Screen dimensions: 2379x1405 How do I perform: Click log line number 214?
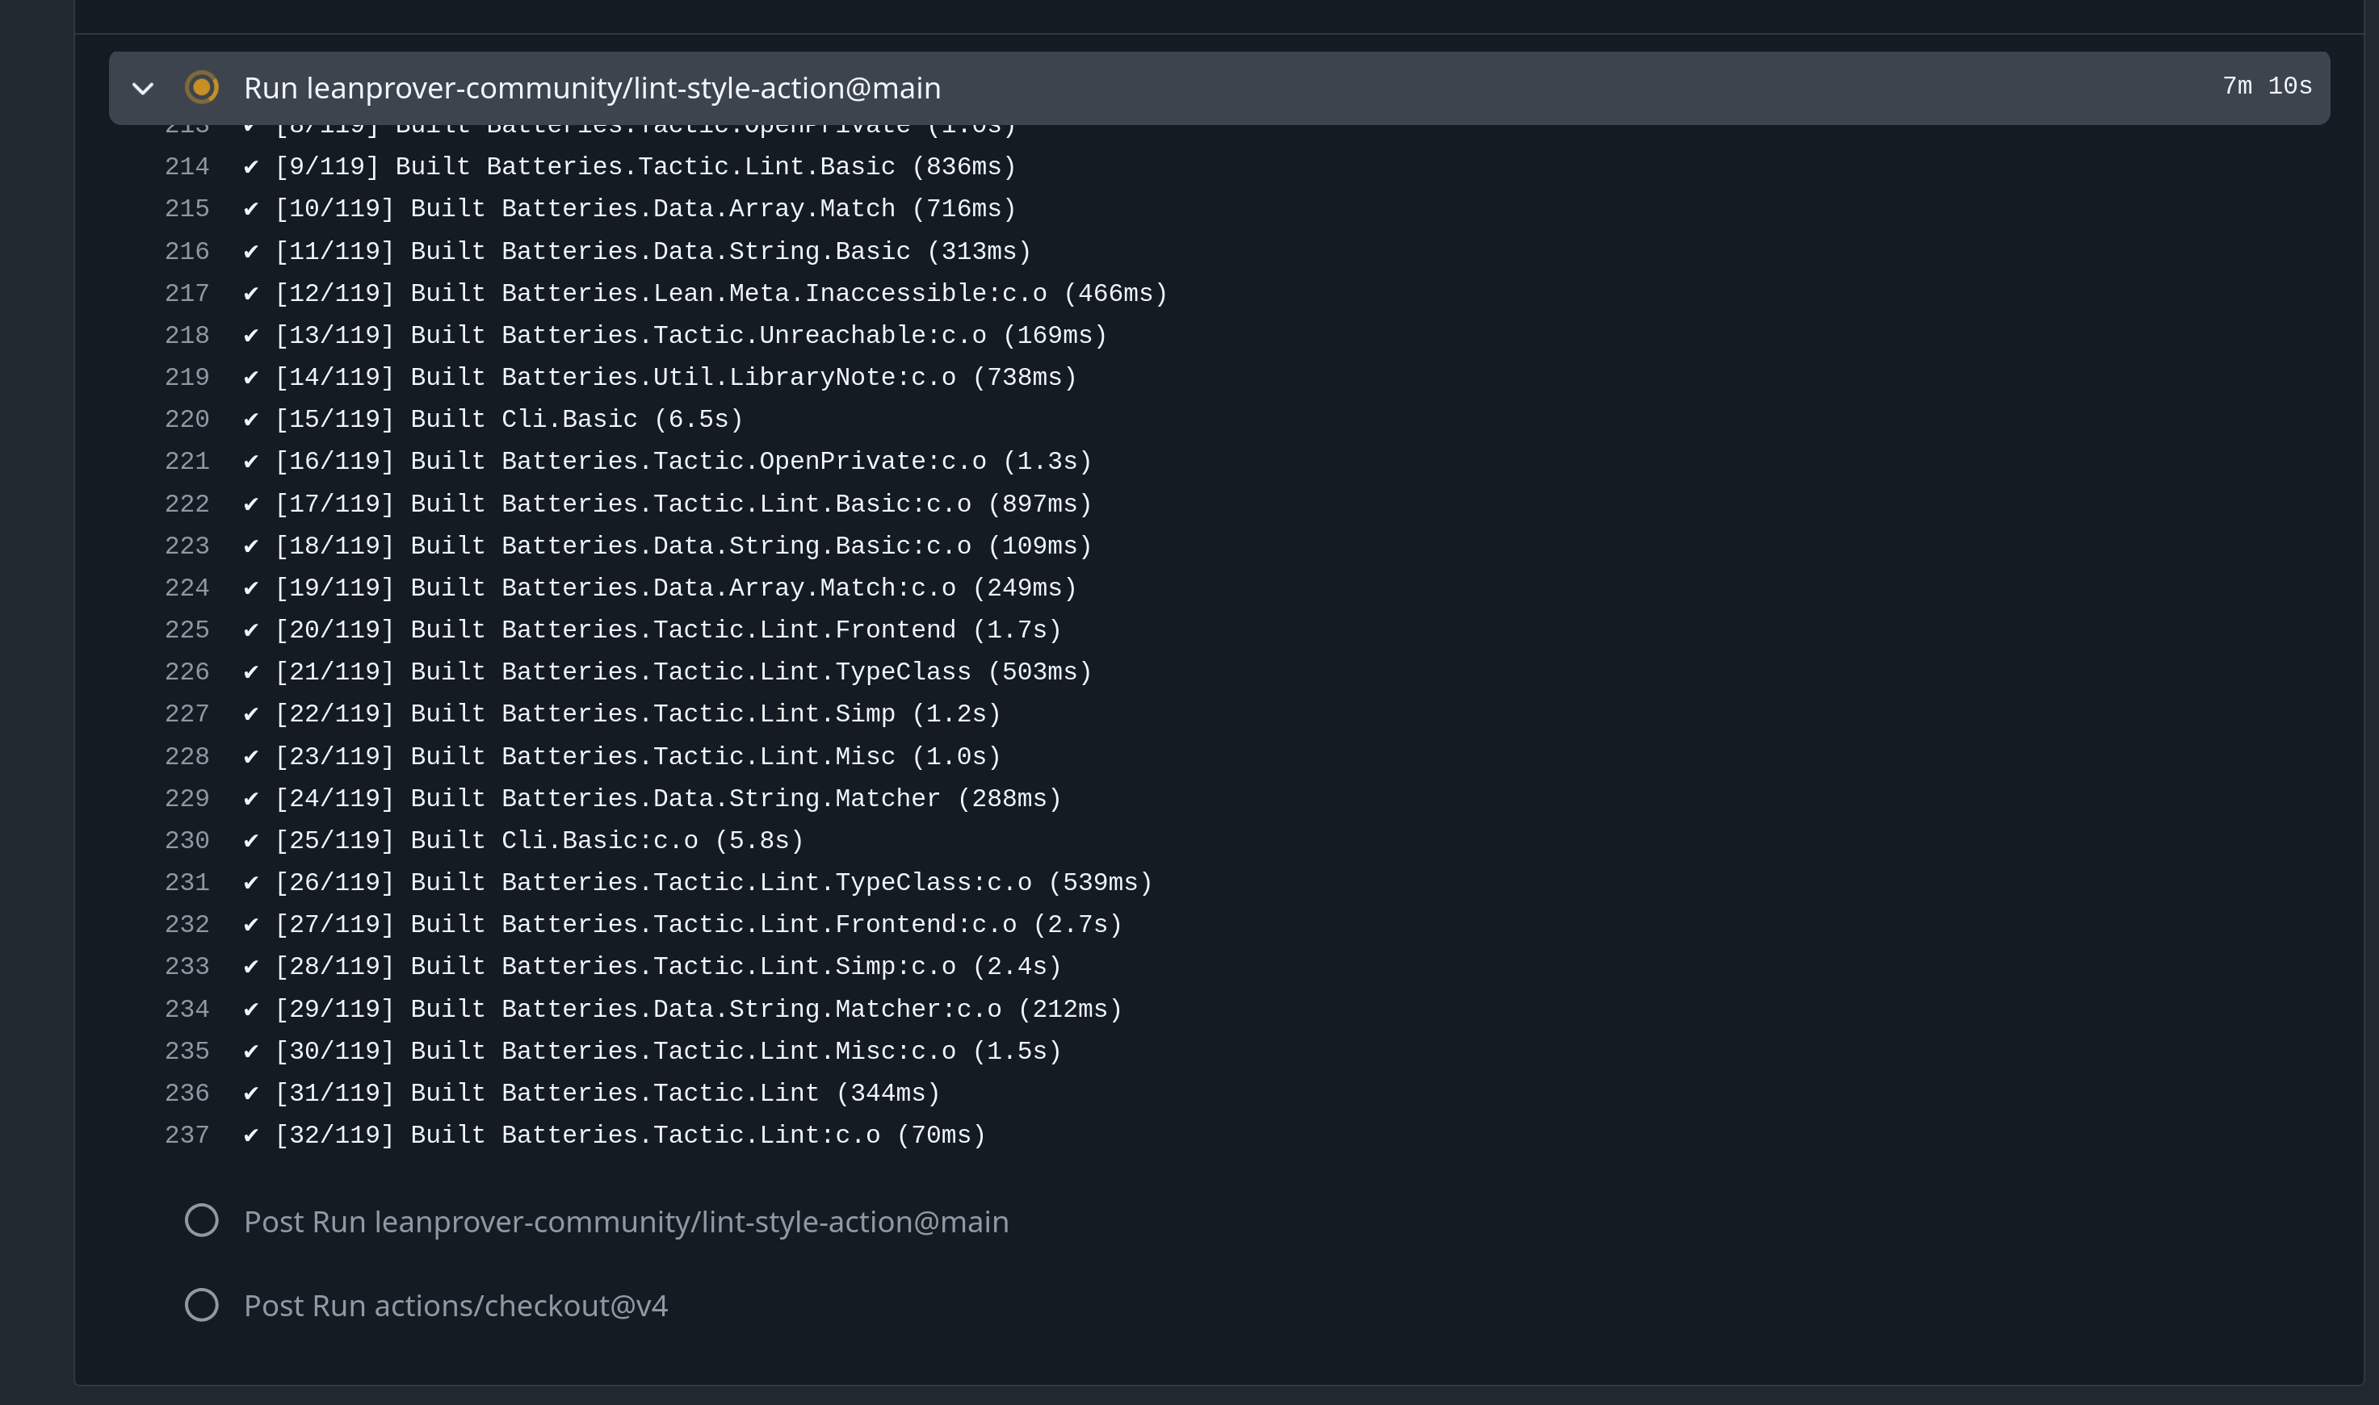coord(187,166)
